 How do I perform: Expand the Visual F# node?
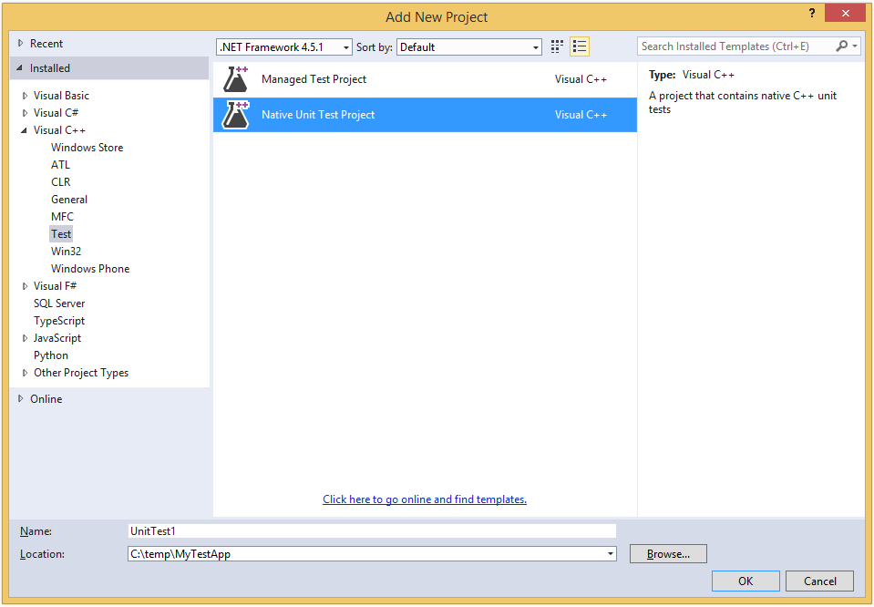tap(26, 286)
